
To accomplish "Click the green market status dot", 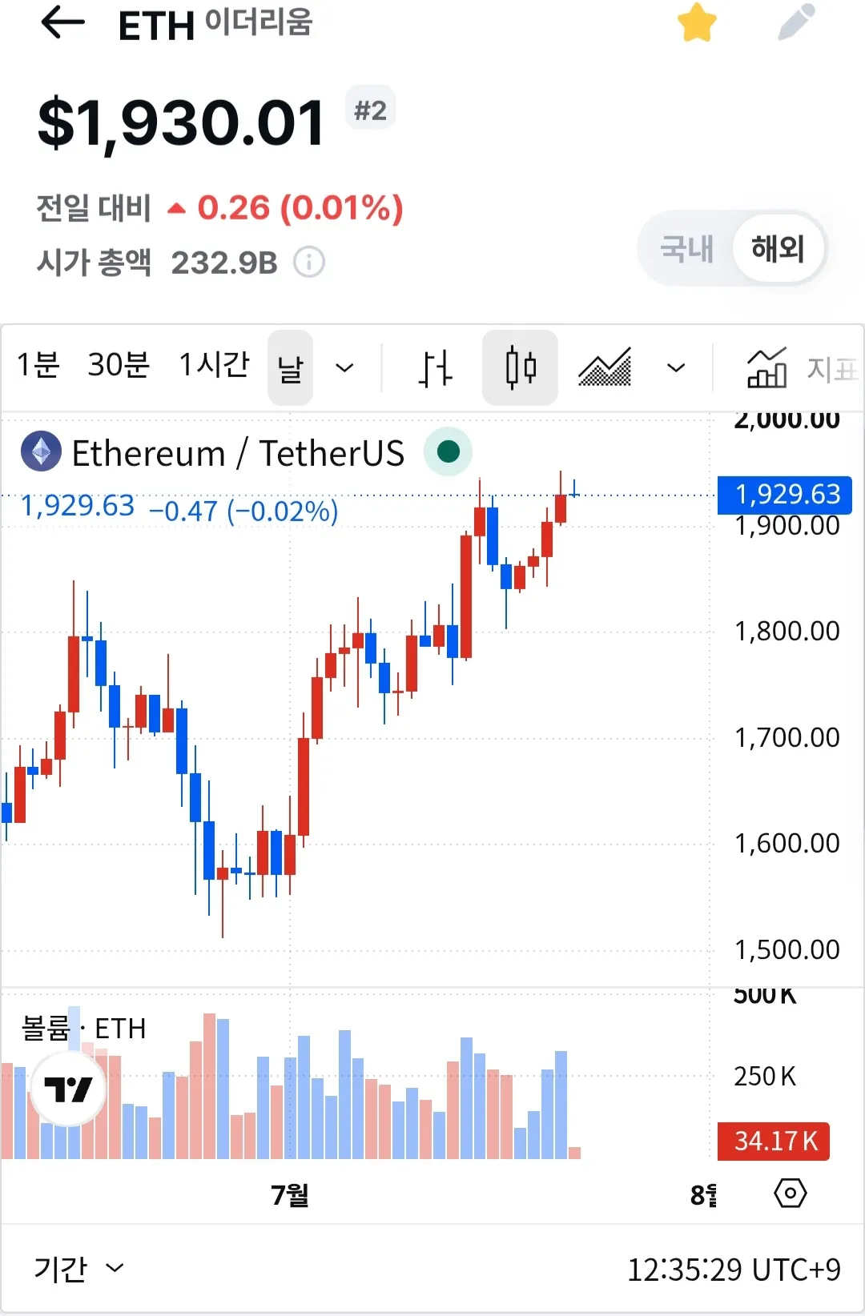I will [x=449, y=452].
